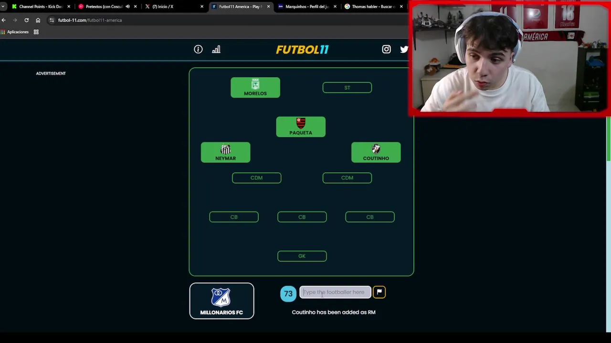Close the Channel Points tab
The width and height of the screenshot is (611, 343).
pyautogui.click(x=69, y=7)
